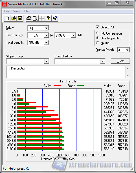This screenshot has width=136, height=173.
Task: Save results with the floppy disk icon
Action: pos(20,19)
